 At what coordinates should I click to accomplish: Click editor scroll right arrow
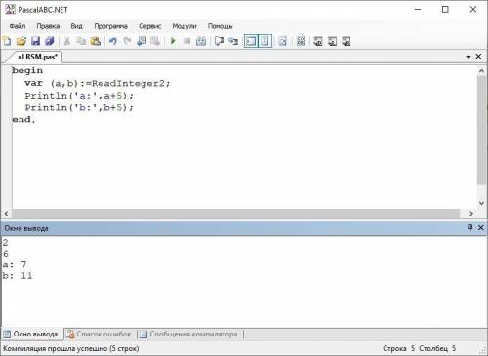[471, 214]
